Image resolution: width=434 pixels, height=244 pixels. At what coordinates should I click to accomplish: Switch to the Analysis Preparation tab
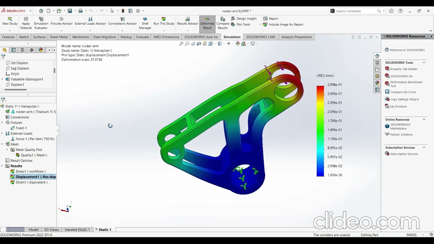click(297, 37)
